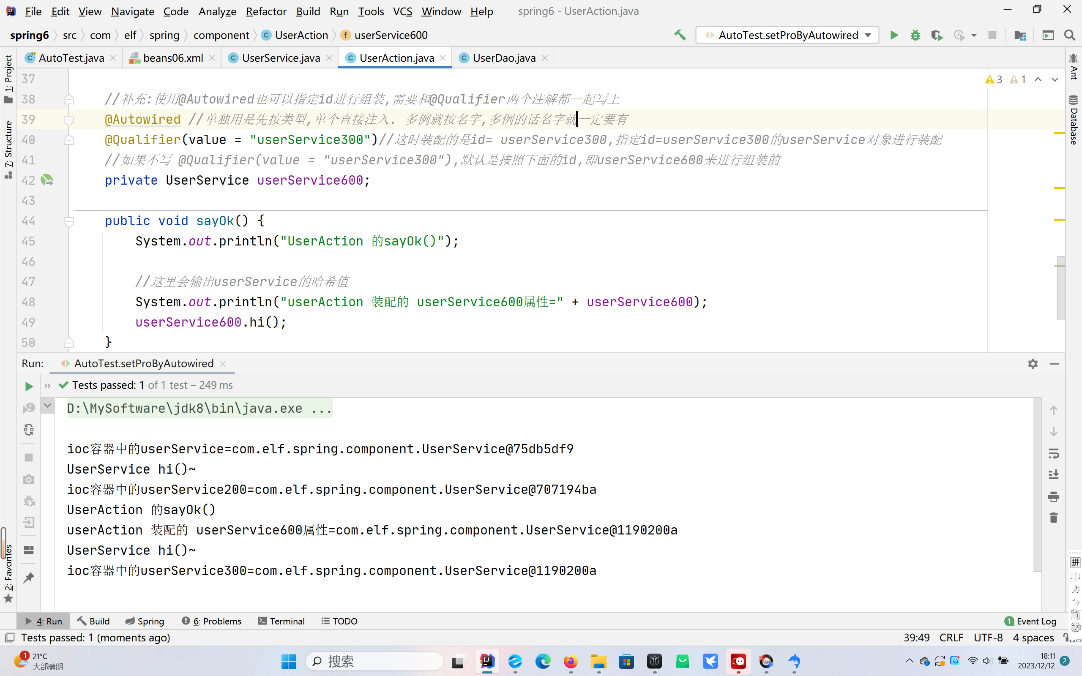Click Rerun failed tests icon
This screenshot has height=676, width=1082.
(x=29, y=408)
